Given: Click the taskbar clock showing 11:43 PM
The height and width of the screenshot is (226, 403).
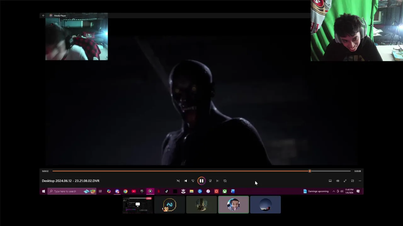Looking at the screenshot, I should [349, 191].
